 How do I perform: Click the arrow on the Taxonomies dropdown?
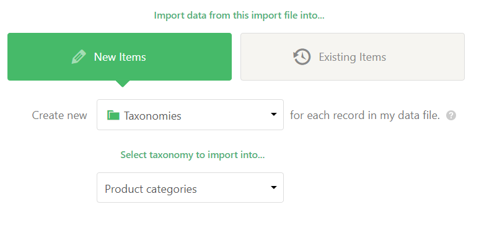coord(274,114)
